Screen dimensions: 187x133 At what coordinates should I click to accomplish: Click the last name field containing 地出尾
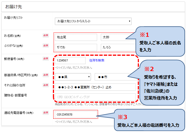[76, 37]
